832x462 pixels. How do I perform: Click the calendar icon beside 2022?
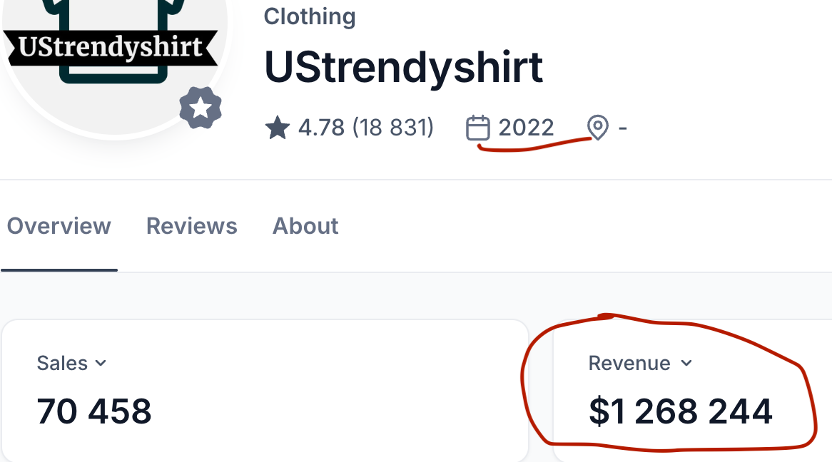tap(477, 128)
